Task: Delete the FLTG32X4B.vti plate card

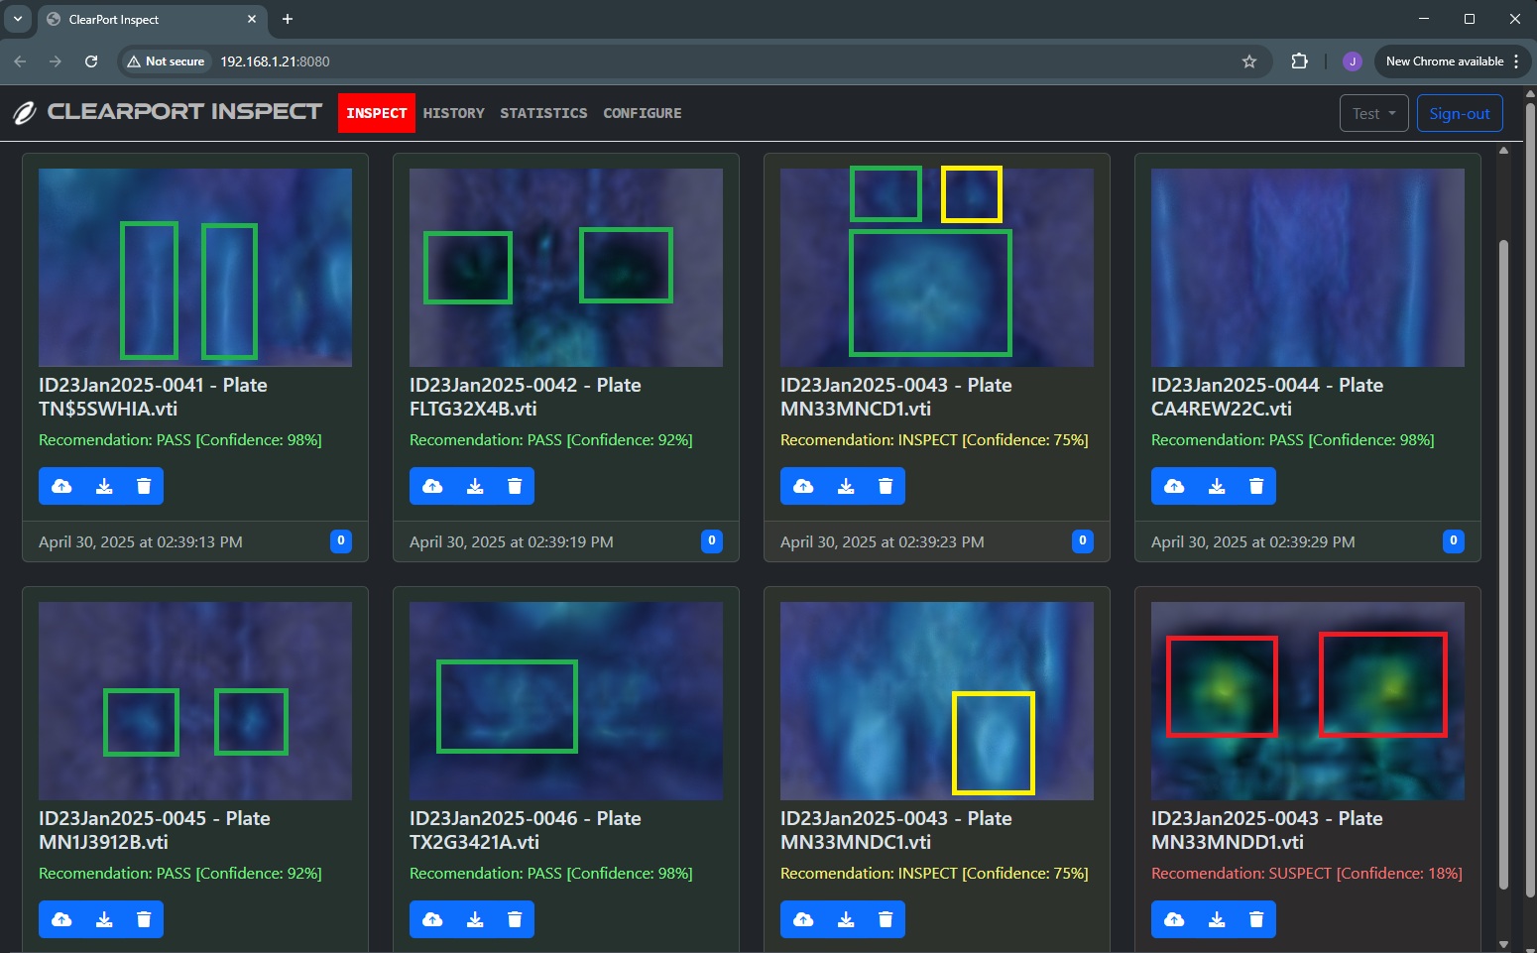Action: (x=515, y=486)
